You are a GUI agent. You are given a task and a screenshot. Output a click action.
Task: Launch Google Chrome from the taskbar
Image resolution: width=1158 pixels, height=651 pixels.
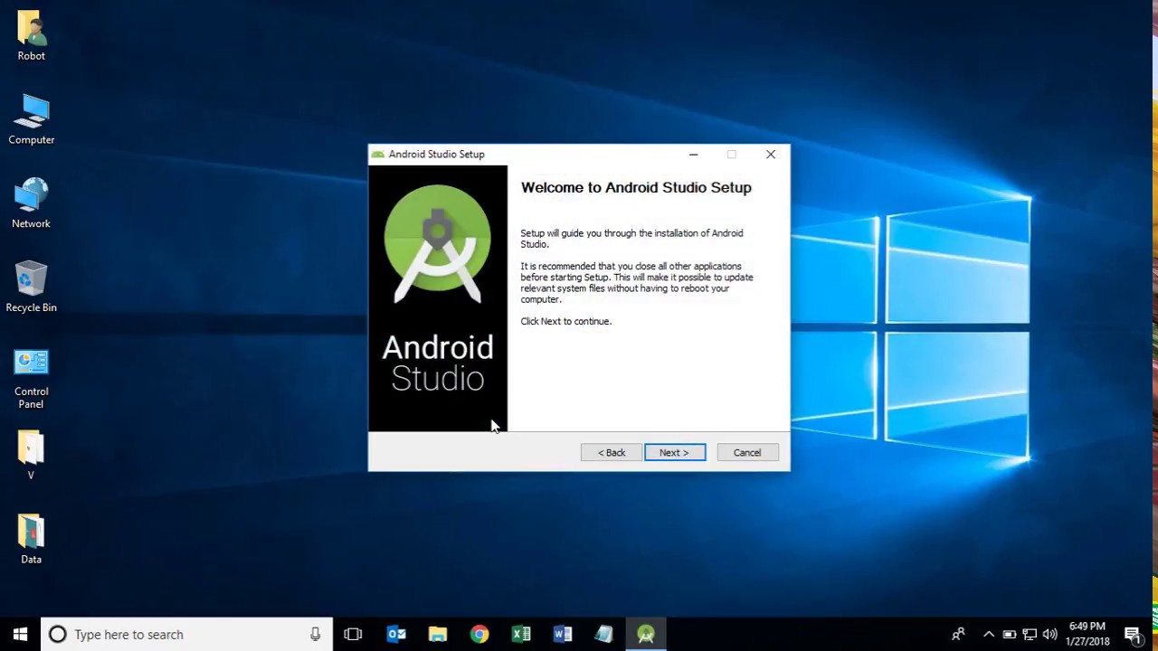coord(479,635)
